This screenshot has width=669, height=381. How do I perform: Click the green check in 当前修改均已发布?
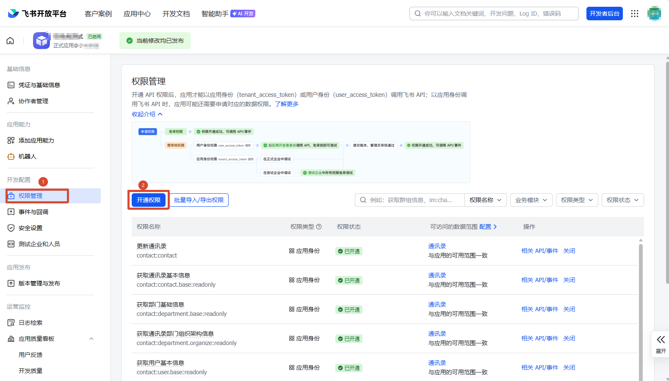[130, 41]
